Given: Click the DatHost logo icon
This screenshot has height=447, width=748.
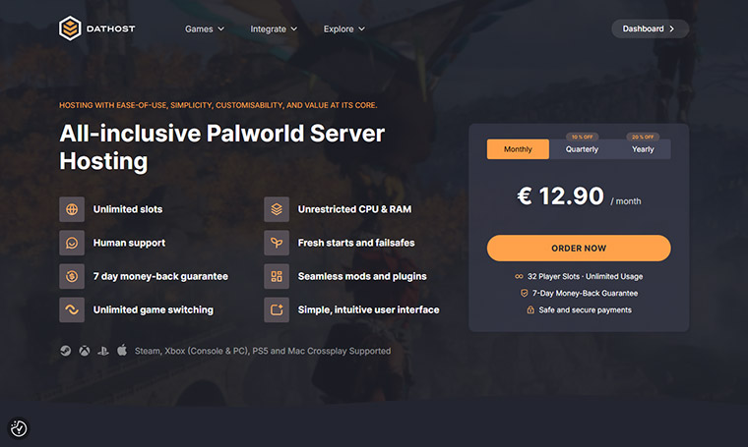Looking at the screenshot, I should [x=70, y=28].
